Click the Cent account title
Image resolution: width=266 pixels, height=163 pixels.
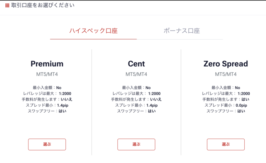point(136,64)
